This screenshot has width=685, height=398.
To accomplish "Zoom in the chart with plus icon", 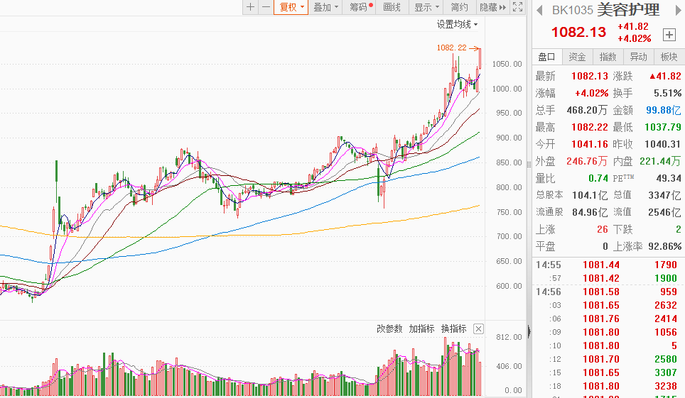I will tap(250, 7).
